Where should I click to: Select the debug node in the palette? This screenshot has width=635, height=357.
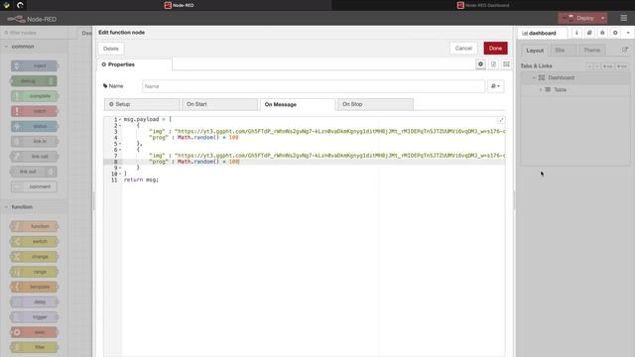[34, 81]
